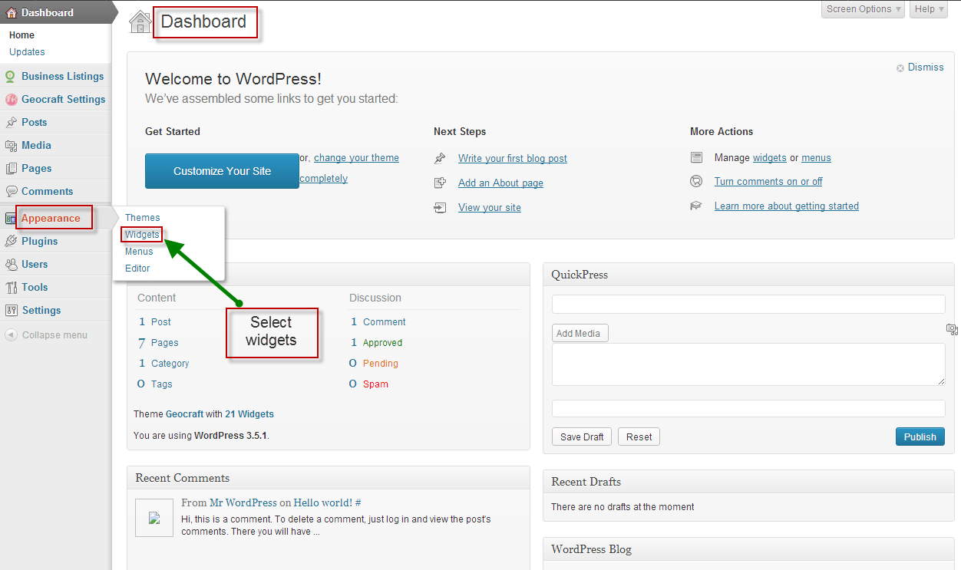Image resolution: width=961 pixels, height=570 pixels.
Task: Click the Spam link under Discussion
Action: (x=375, y=384)
